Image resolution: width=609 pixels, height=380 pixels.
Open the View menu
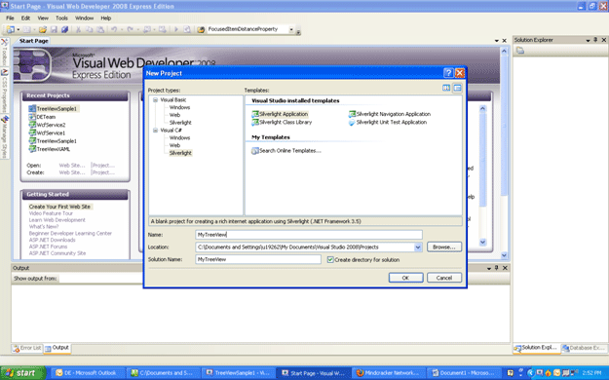coord(43,18)
